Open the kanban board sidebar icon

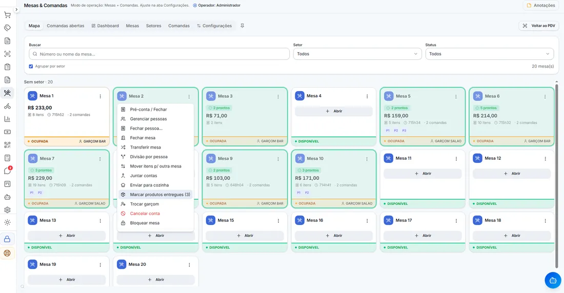point(7,184)
